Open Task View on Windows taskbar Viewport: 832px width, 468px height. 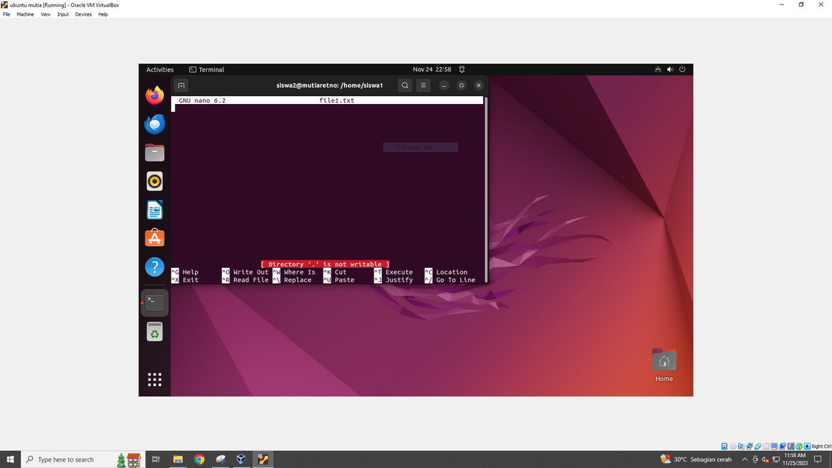tap(156, 460)
